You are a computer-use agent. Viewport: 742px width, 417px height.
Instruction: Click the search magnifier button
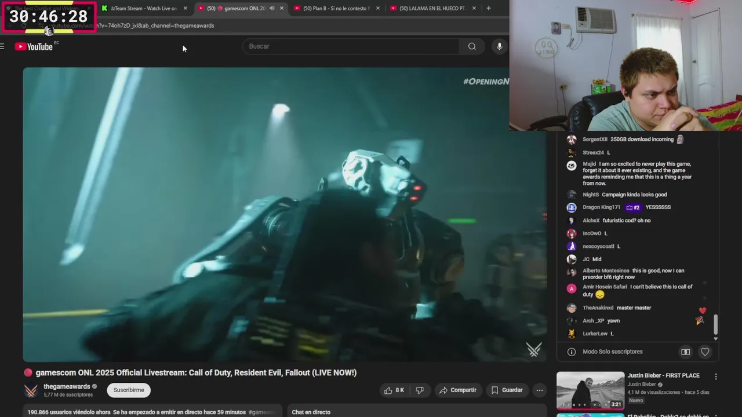click(472, 46)
